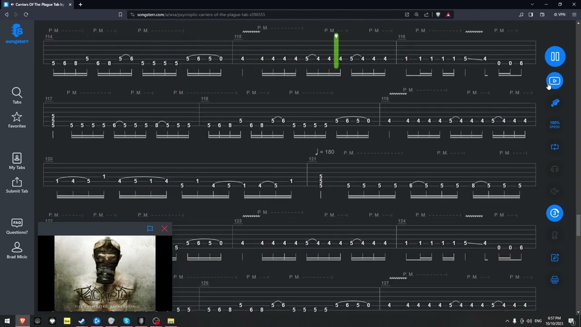Open the media controls music note icon

[521, 15]
